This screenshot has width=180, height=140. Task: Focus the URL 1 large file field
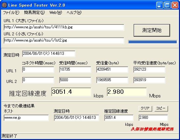tap(64, 27)
